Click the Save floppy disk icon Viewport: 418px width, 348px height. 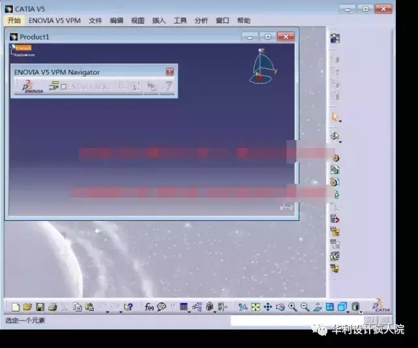tap(40, 307)
